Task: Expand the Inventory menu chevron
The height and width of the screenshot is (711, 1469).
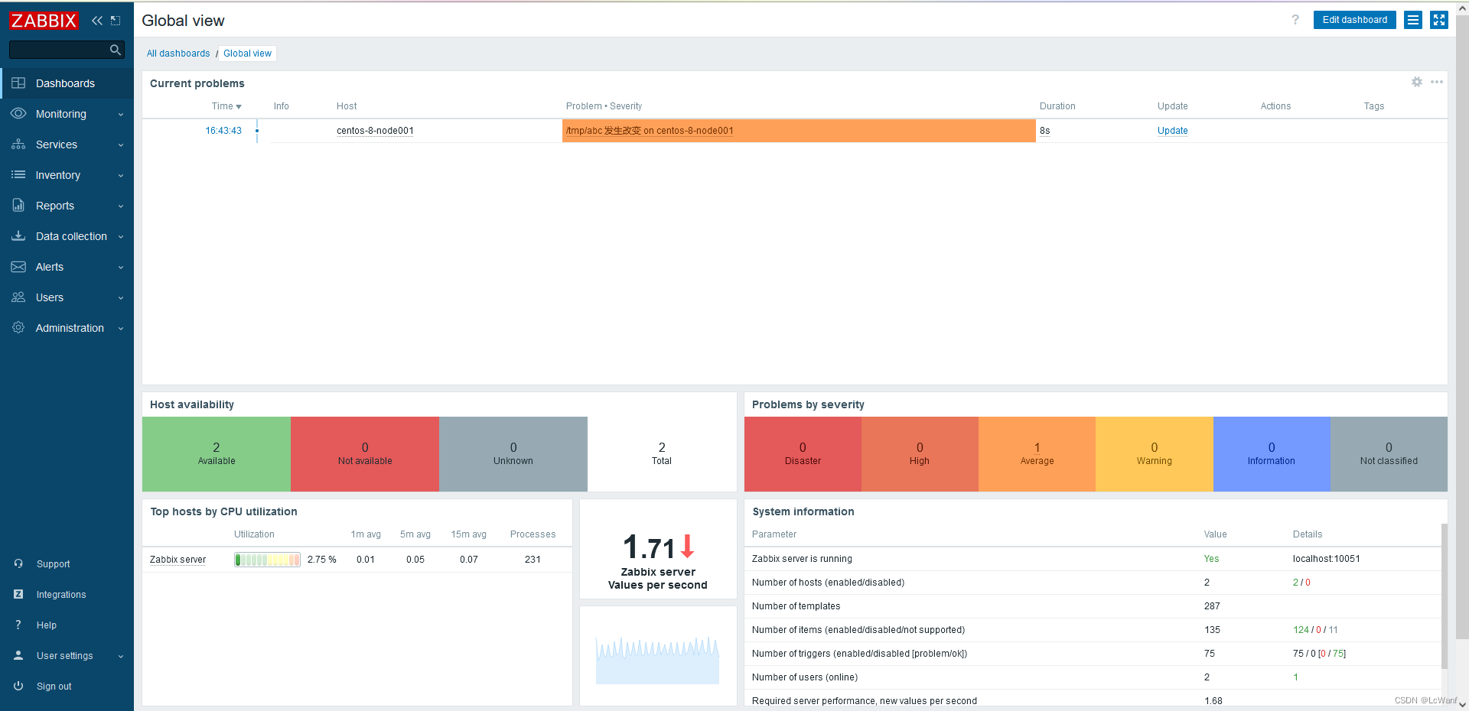Action: click(x=121, y=176)
